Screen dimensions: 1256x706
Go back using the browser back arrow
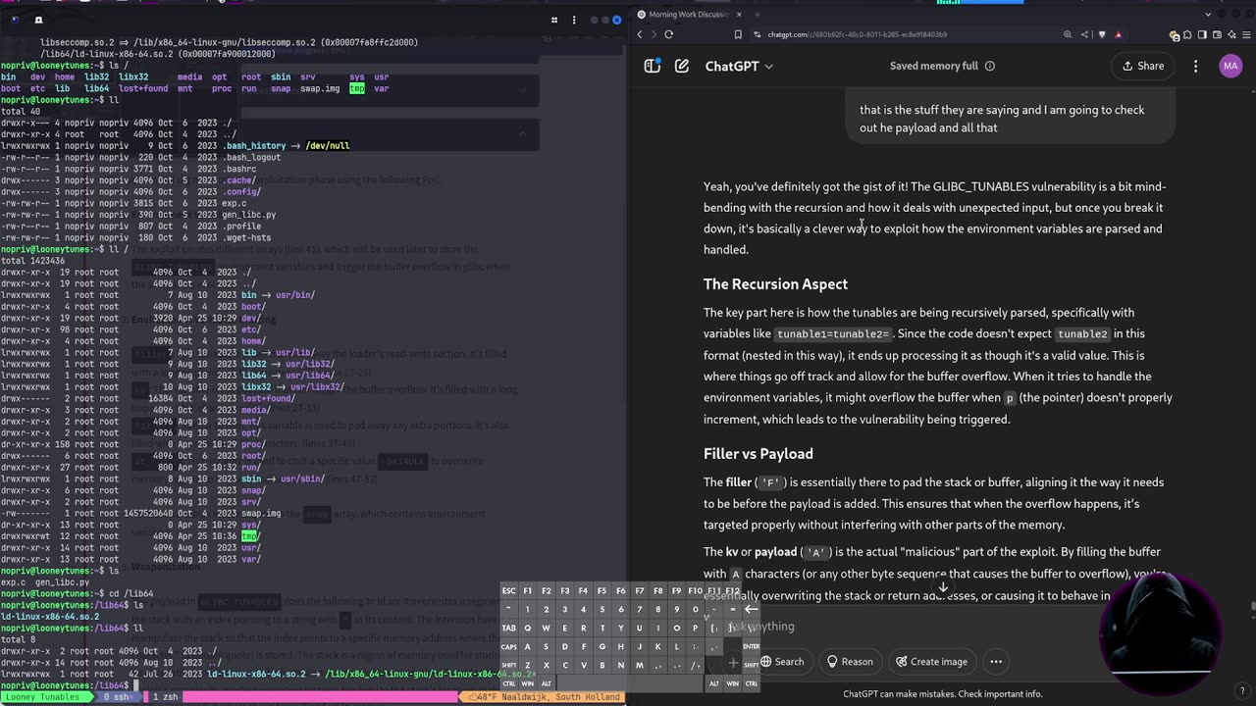640,34
